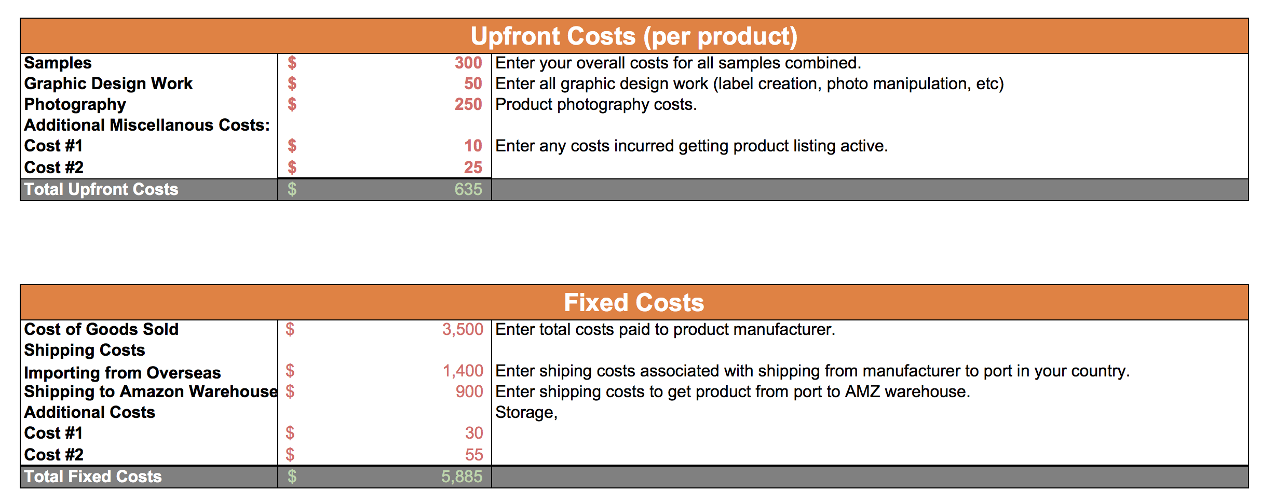Select the Photography cost cell 250
The width and height of the screenshot is (1275, 504).
[385, 105]
